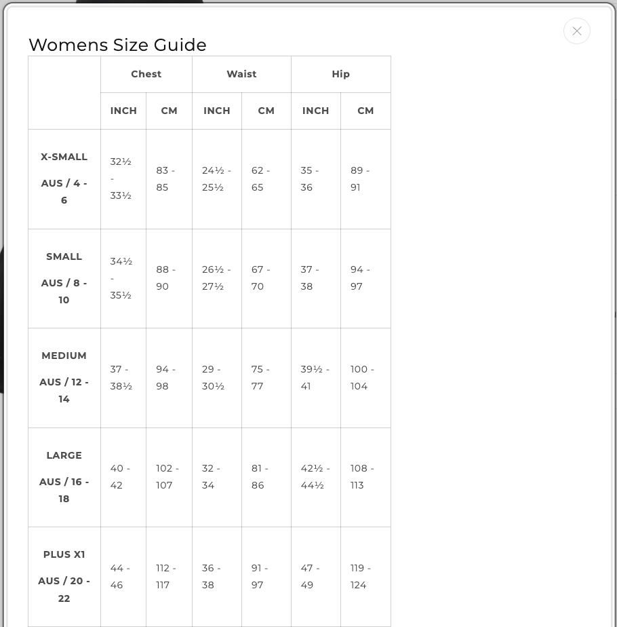Viewport: 617px width, 627px height.
Task: Click the PLUS X1 AUS 20-22 label
Action: (64, 577)
